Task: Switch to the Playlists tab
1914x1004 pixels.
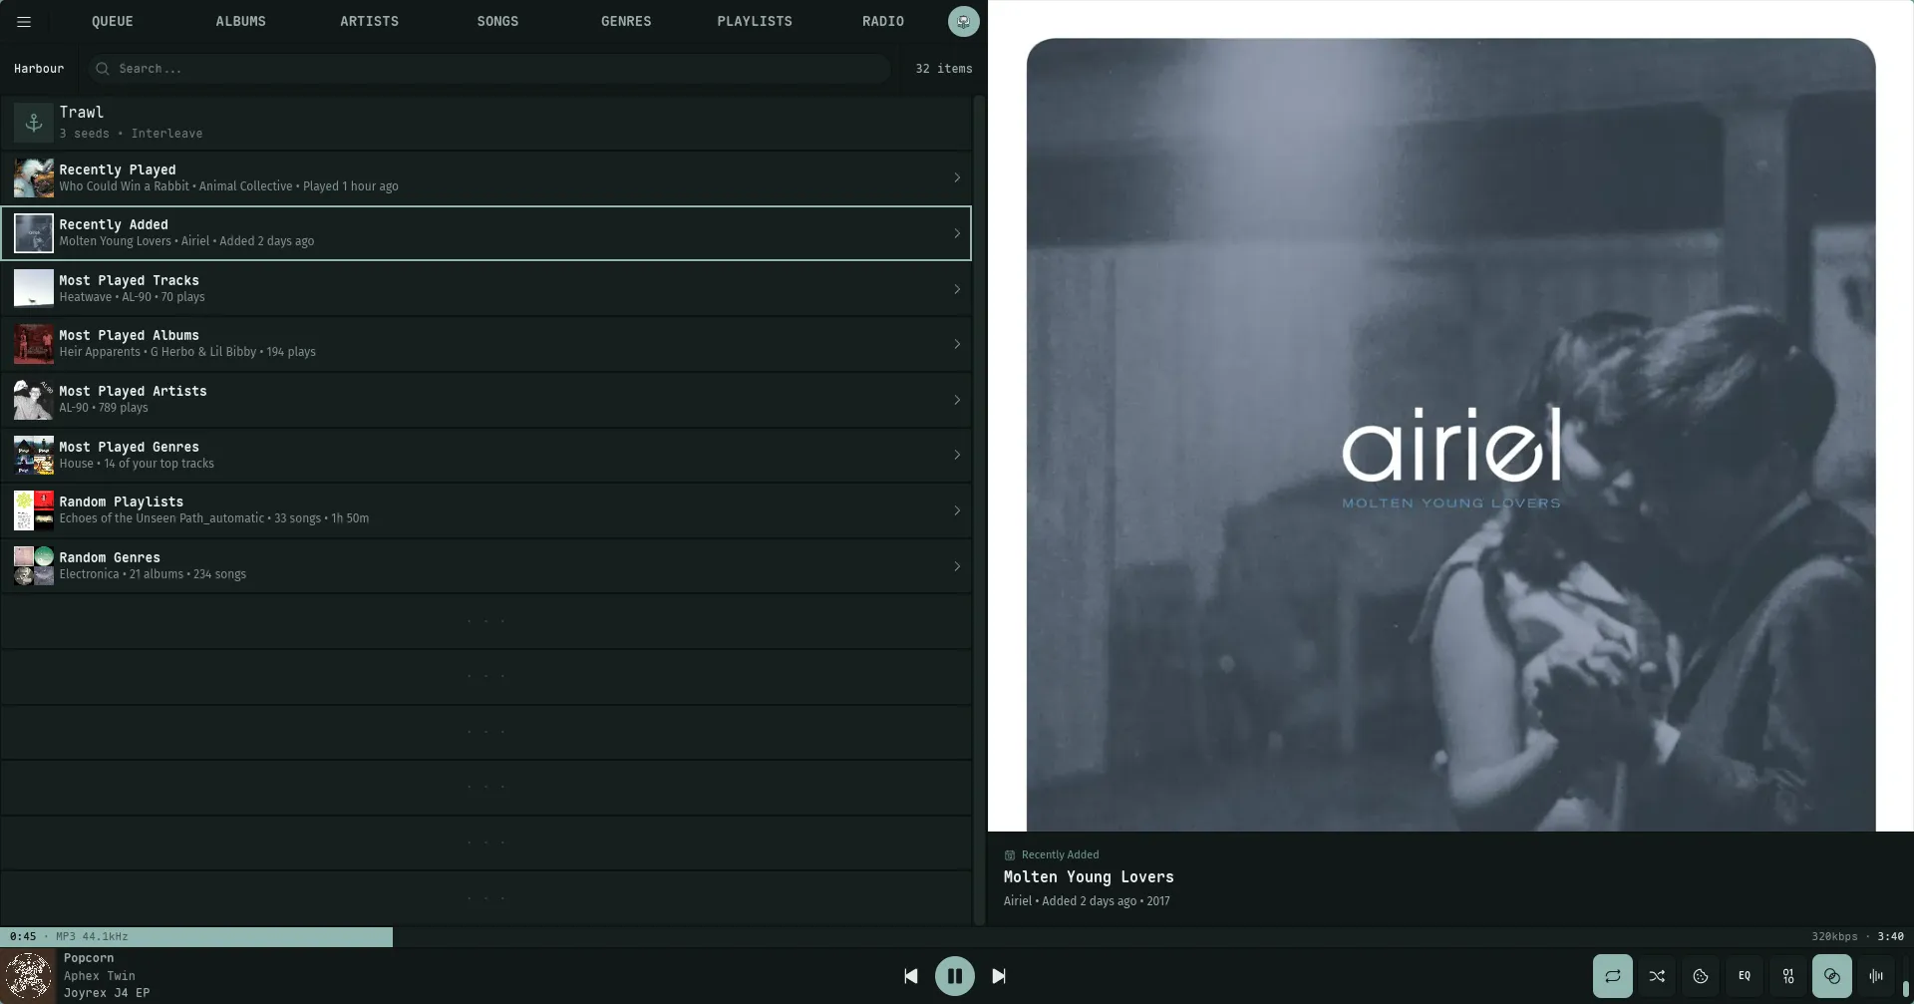Action: pyautogui.click(x=755, y=21)
